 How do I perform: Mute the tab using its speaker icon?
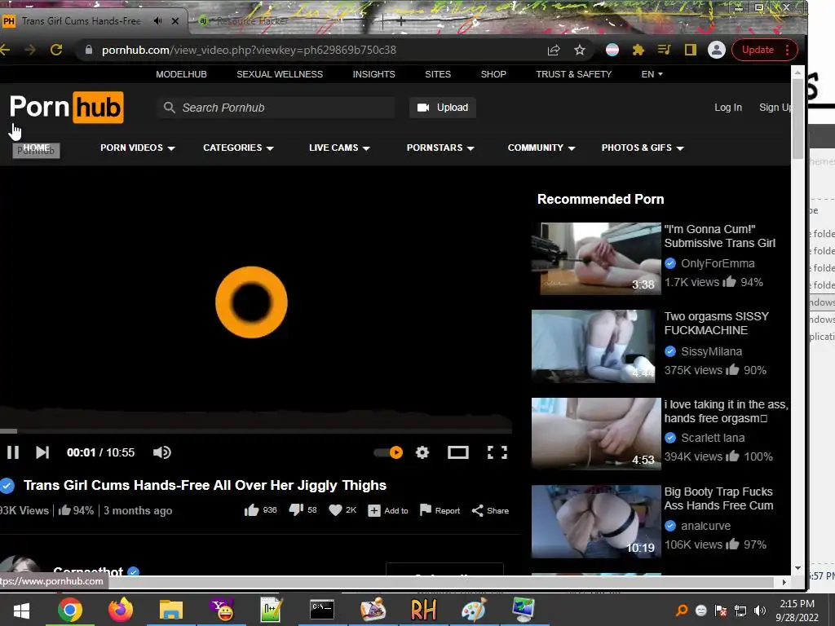157,20
